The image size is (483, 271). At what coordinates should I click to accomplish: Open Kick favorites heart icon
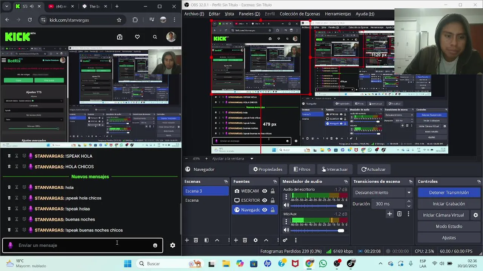137,37
